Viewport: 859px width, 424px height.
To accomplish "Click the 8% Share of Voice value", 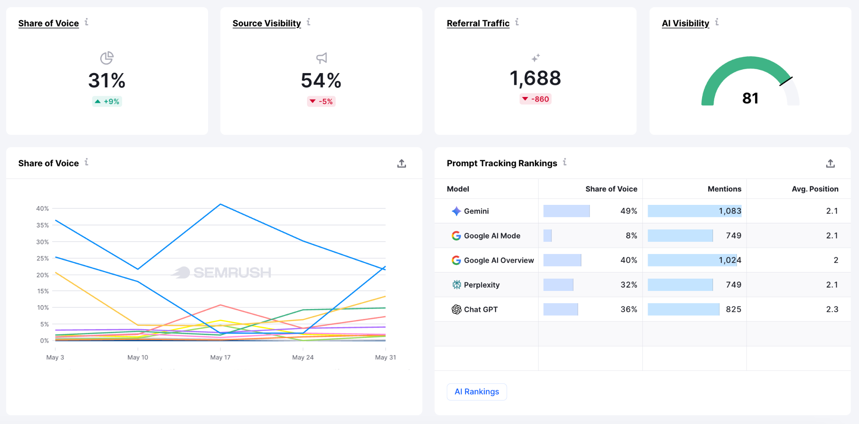I will tap(631, 236).
